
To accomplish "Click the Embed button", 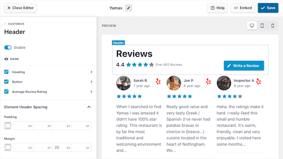I will (x=243, y=8).
